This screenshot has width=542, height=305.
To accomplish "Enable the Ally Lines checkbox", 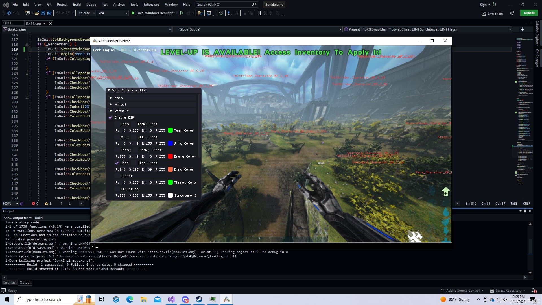I will click(134, 137).
